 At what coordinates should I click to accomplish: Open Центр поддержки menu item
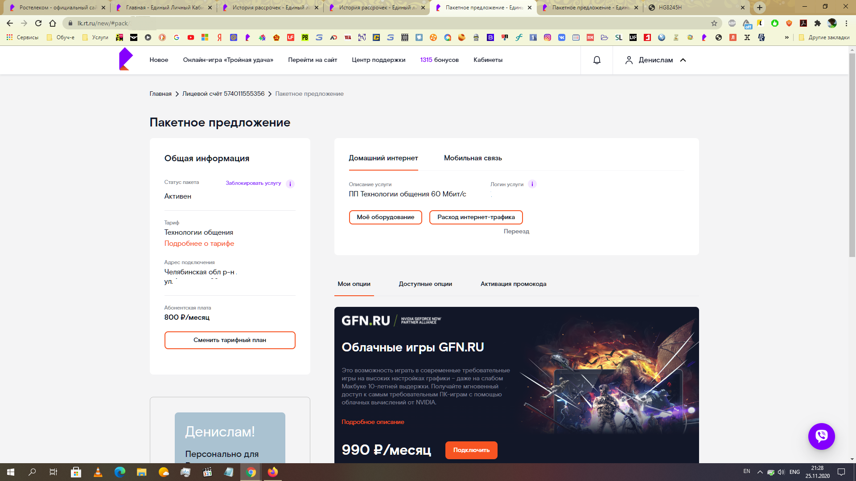378,60
